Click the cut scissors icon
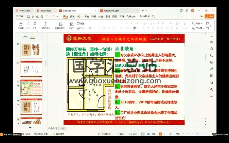This screenshot has height=143, width=229. (x=35, y=24)
